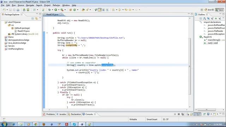Click the New file toolbar icon
Viewport: 226px width, 127px height.
point(4,10)
